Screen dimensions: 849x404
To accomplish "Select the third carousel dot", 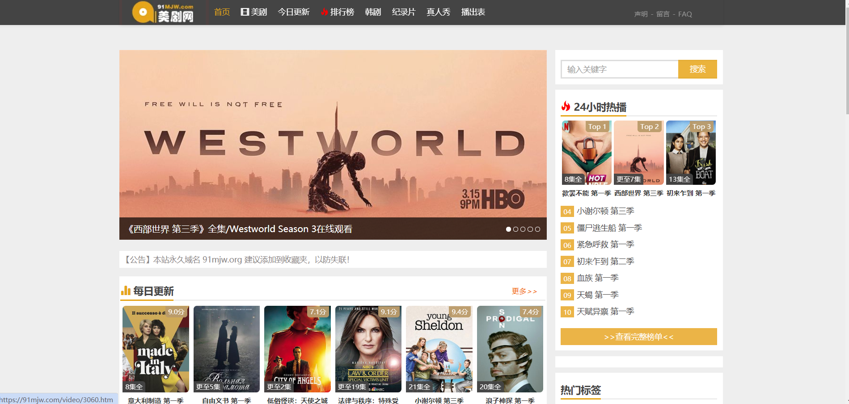I will [523, 229].
